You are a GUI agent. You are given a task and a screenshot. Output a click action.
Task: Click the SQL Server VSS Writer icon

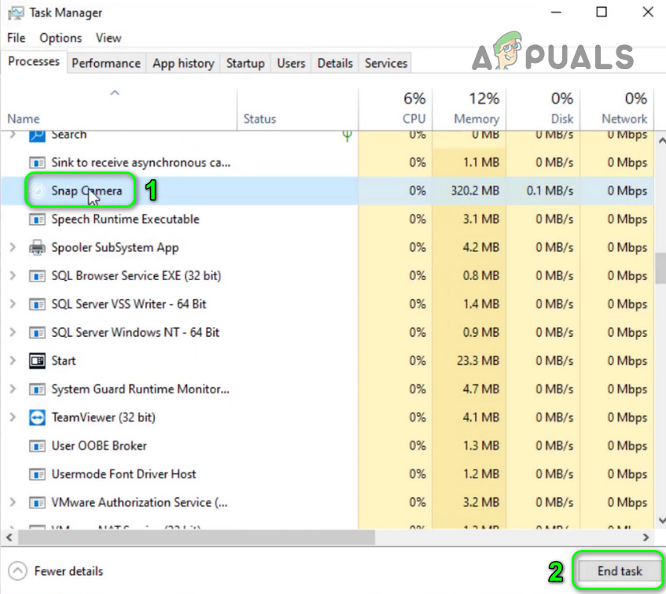(38, 304)
